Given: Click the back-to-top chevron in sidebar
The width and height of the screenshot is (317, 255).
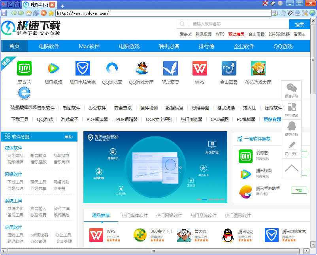Looking at the screenshot, I should pos(291,168).
